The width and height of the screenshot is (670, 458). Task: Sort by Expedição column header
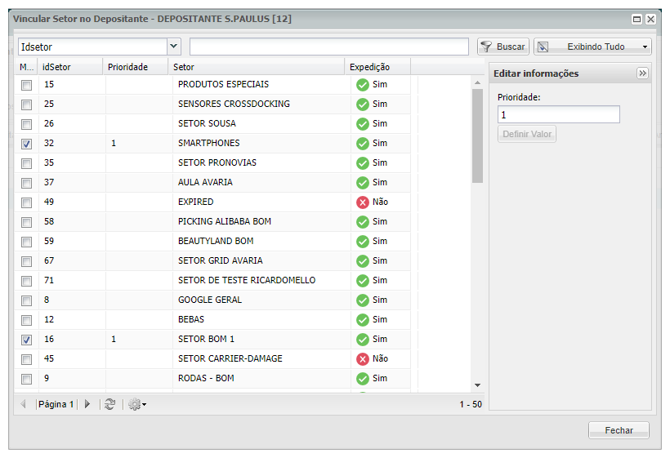pos(377,67)
